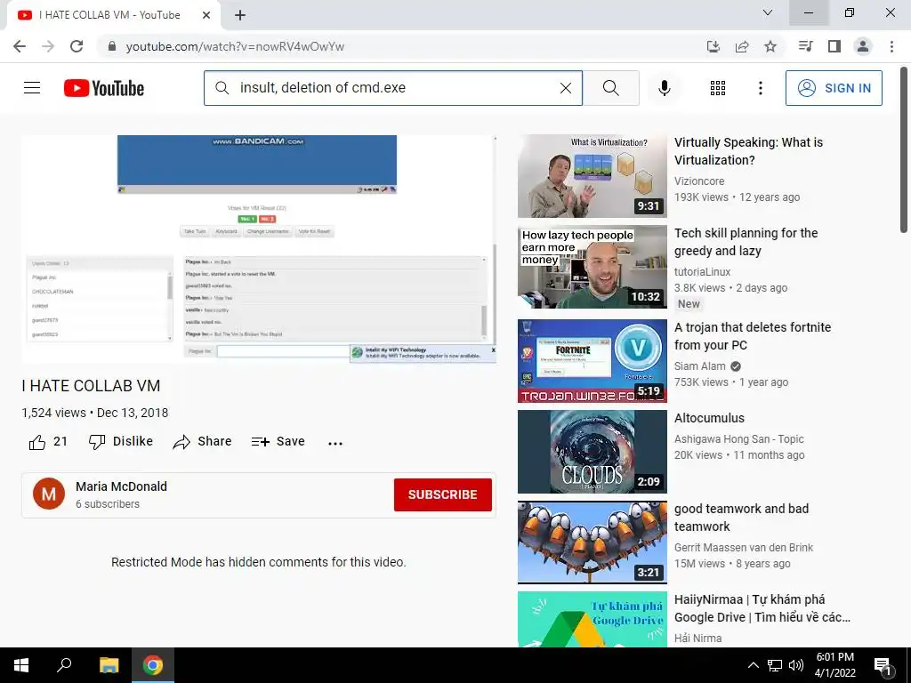Open good teamwork and bad teamwork thumbnail
This screenshot has height=683, width=911.
(x=592, y=542)
